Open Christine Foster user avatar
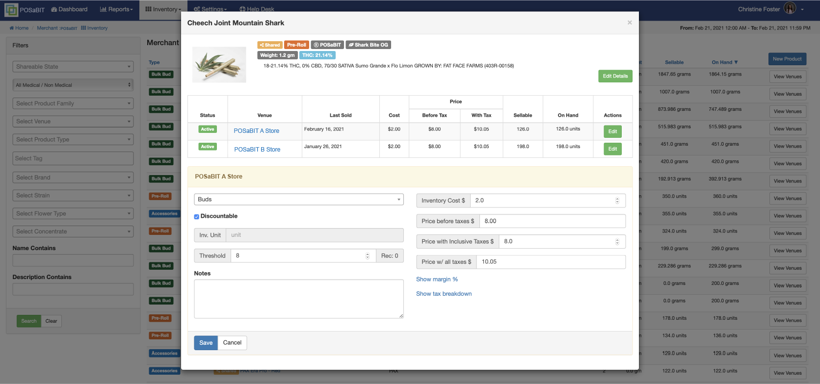This screenshot has height=384, width=820. point(790,8)
